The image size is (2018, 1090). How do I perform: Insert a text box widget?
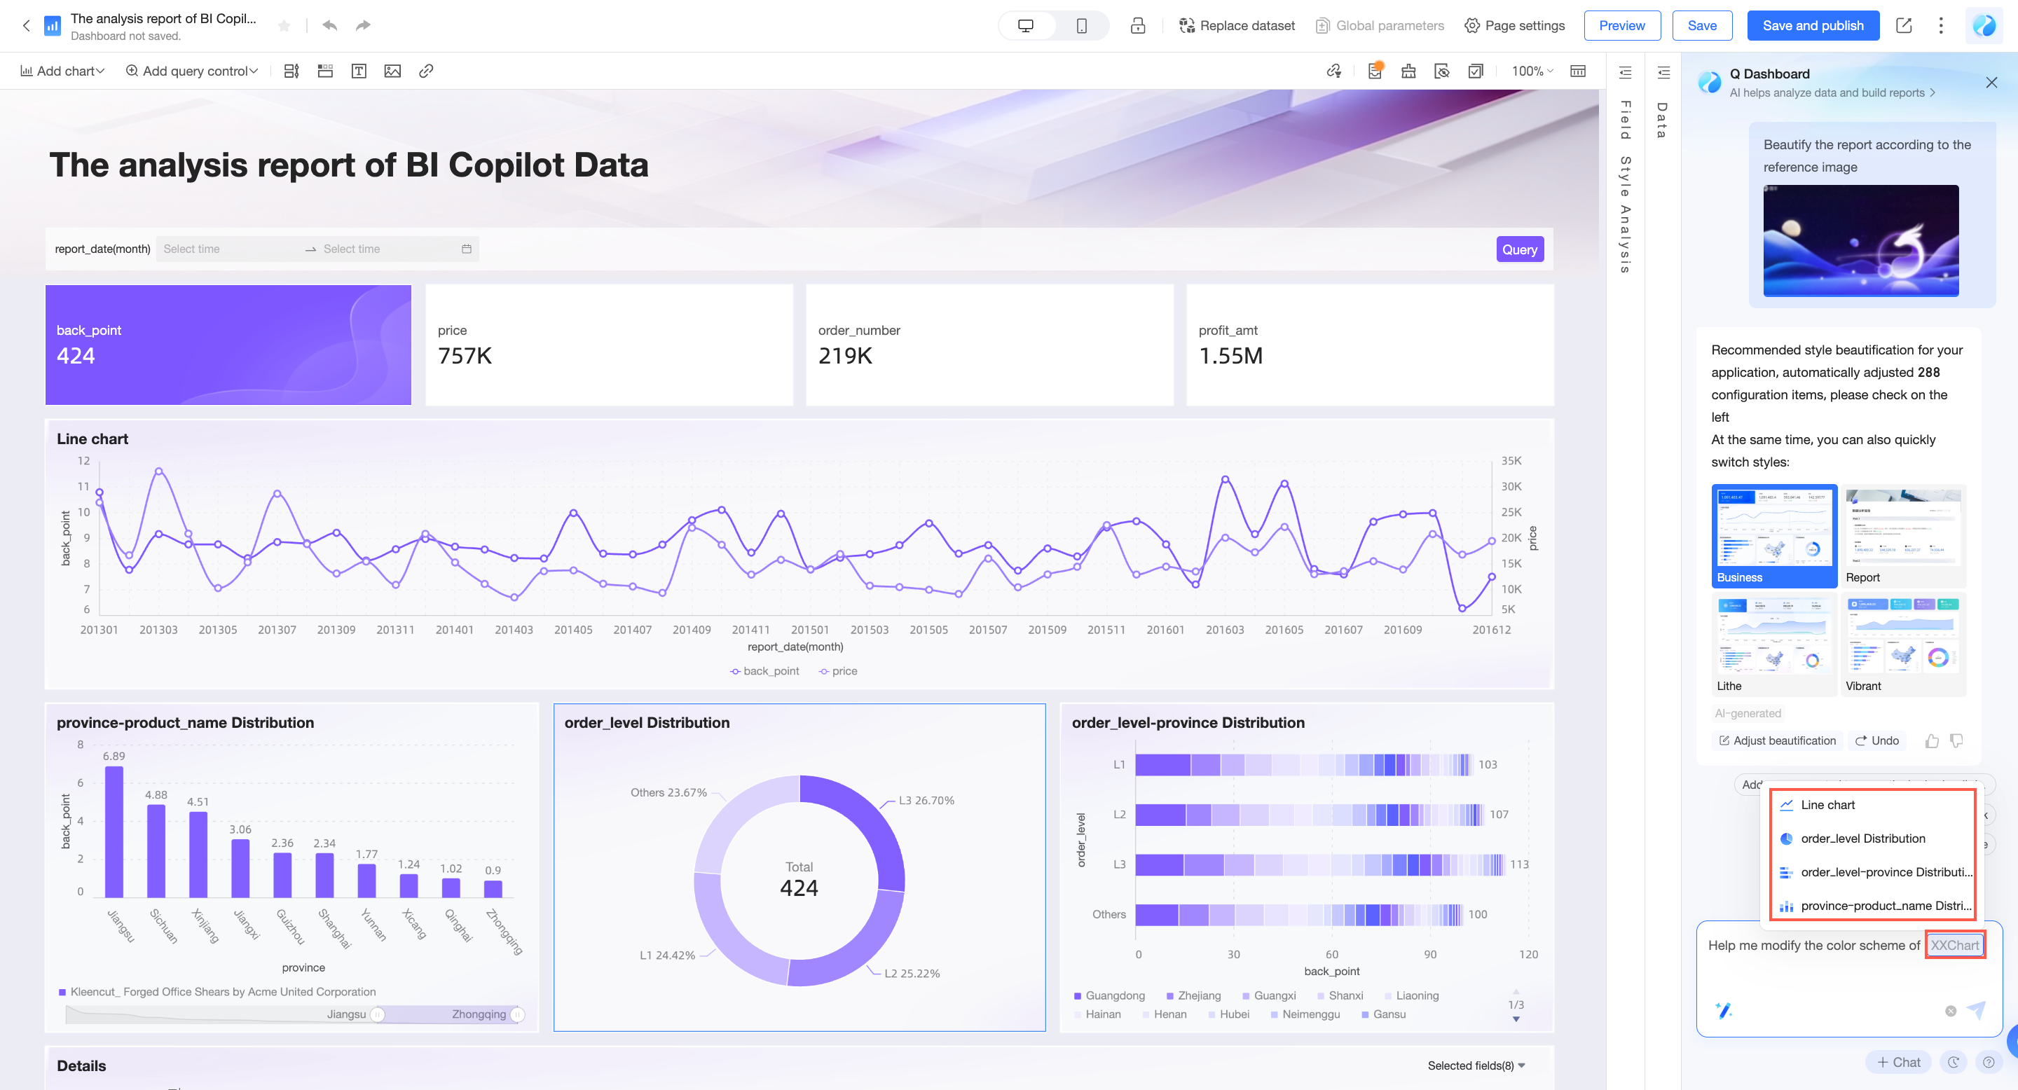[359, 71]
